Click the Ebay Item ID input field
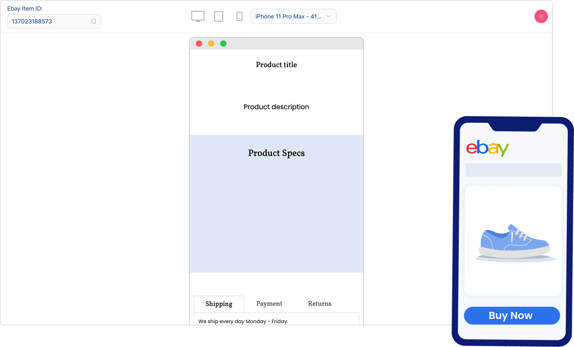574x347 pixels. click(x=54, y=21)
